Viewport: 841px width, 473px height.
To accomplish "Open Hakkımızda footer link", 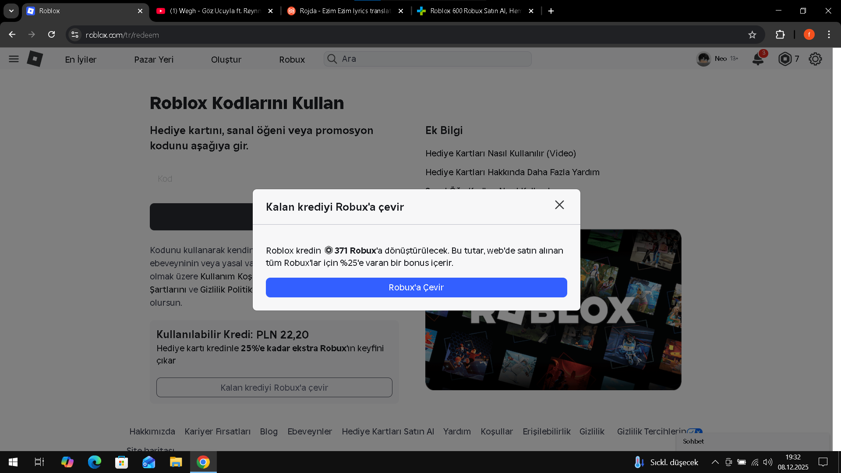I will point(152,431).
